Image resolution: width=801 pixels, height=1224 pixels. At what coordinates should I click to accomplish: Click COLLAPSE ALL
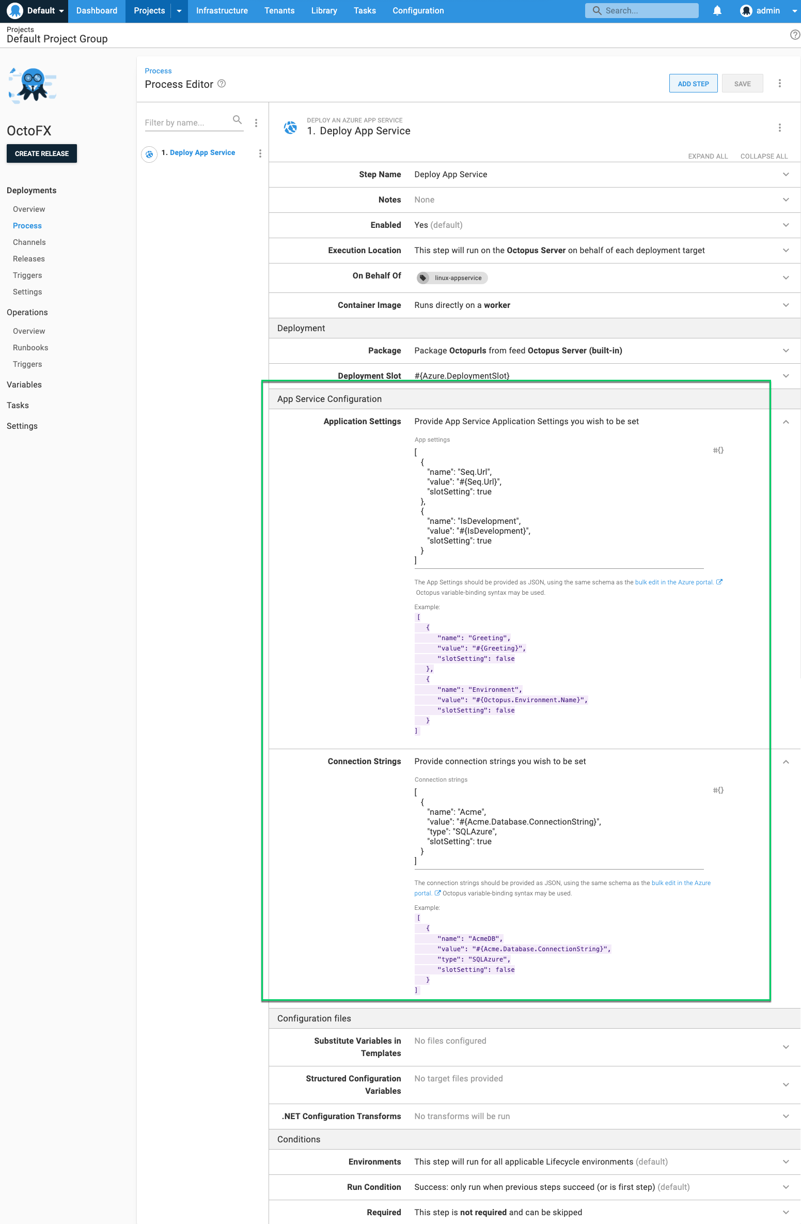pyautogui.click(x=764, y=157)
